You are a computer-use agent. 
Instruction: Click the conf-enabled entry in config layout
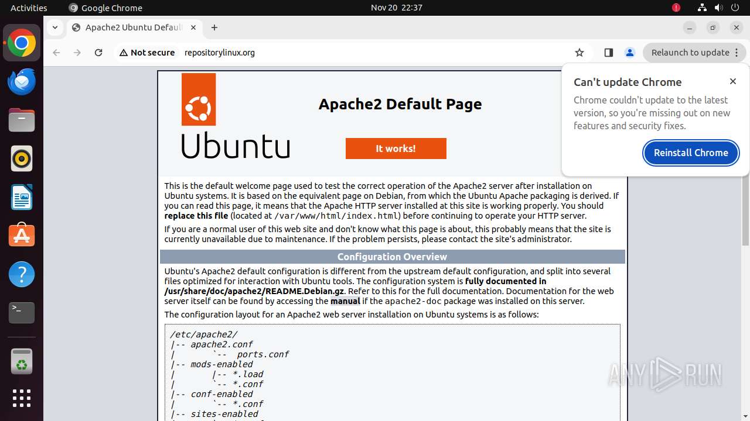point(221,394)
